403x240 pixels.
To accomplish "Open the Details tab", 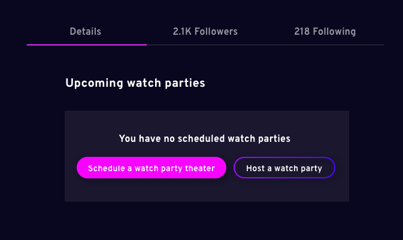I will tap(85, 32).
